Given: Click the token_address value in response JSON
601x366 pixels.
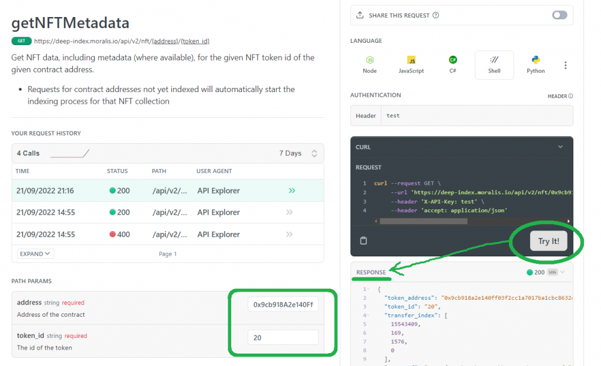Looking at the screenshot, I should [x=507, y=298].
